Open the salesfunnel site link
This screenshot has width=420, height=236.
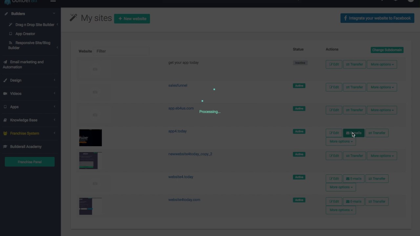[x=178, y=86]
